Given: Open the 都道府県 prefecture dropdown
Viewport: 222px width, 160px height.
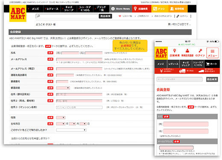Looking at the screenshot, I should (x=63, y=88).
